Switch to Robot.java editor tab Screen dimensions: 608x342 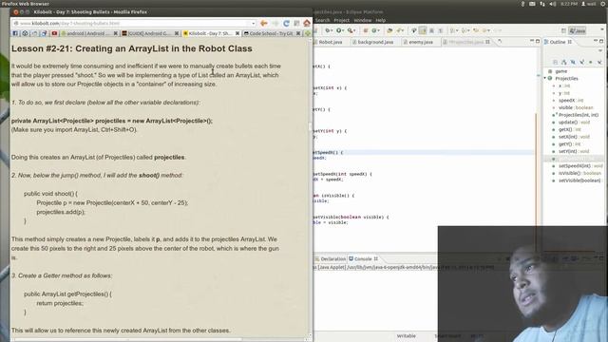pos(330,42)
